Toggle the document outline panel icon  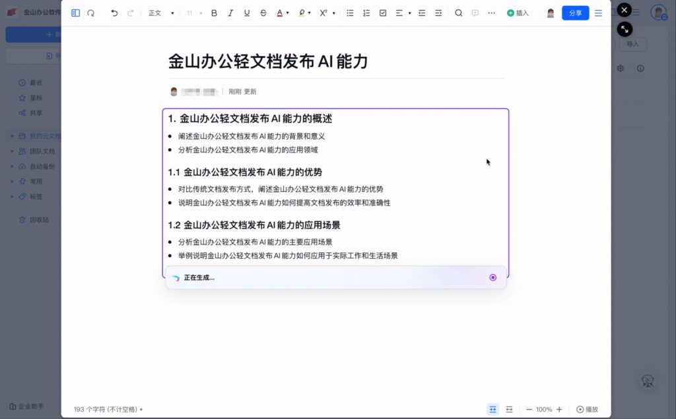(75, 13)
